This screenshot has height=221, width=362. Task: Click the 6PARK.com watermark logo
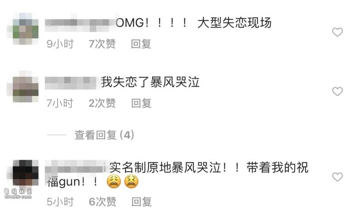coord(18,193)
